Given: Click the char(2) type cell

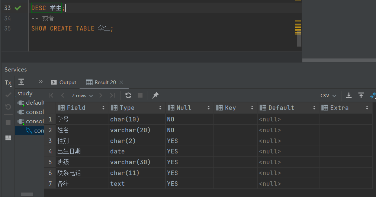Looking at the screenshot, I should coord(137,141).
